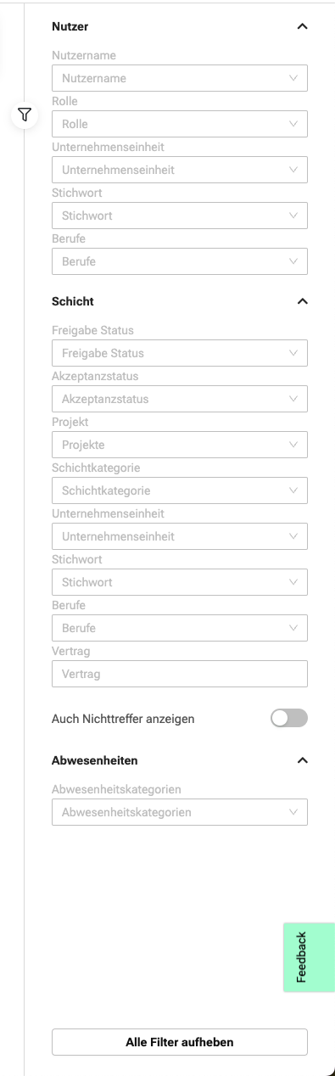
Task: Open the Schichtkategorie dropdown
Action: click(x=180, y=490)
